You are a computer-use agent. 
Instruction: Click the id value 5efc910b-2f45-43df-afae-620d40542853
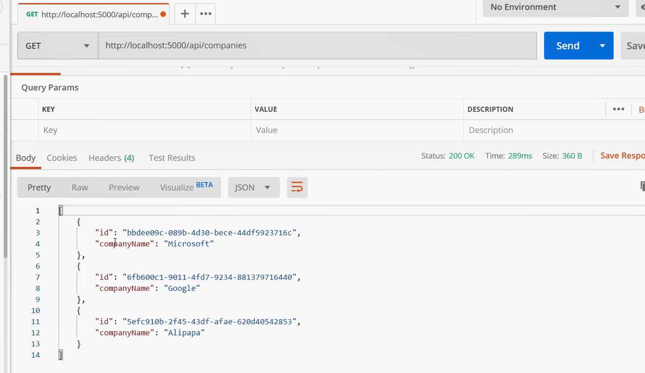click(x=209, y=322)
